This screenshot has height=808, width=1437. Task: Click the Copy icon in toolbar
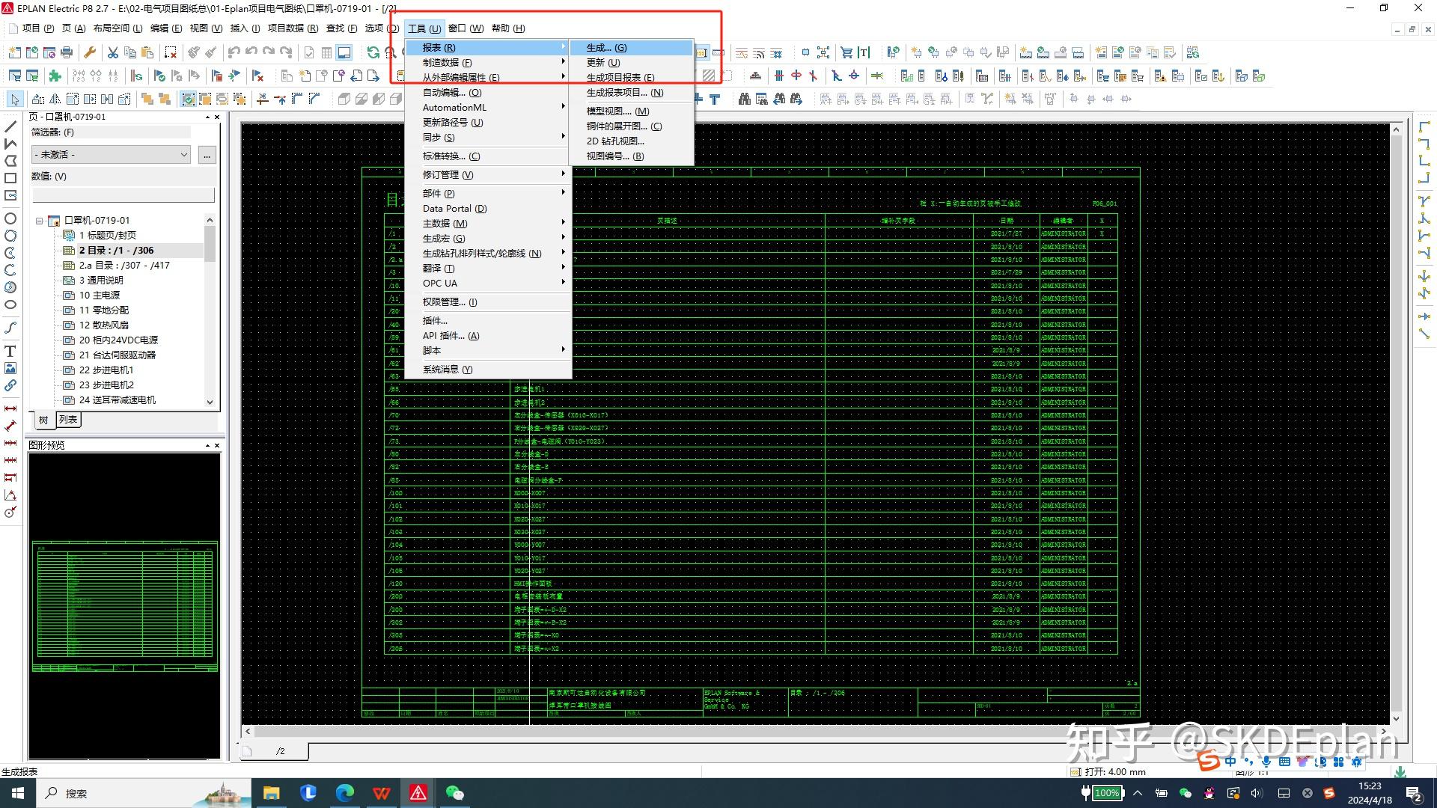[x=130, y=52]
